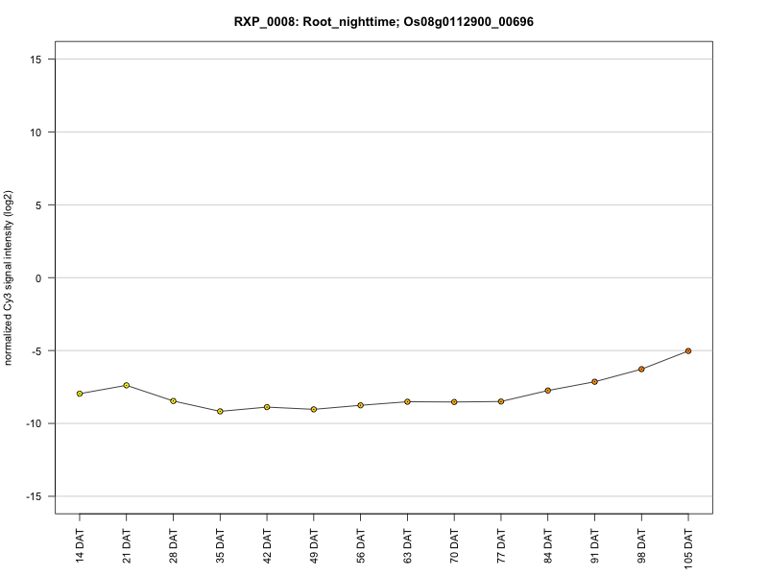The height and width of the screenshot is (576, 768).
Task: Click the 21 DAT data point
Action: coord(127,386)
